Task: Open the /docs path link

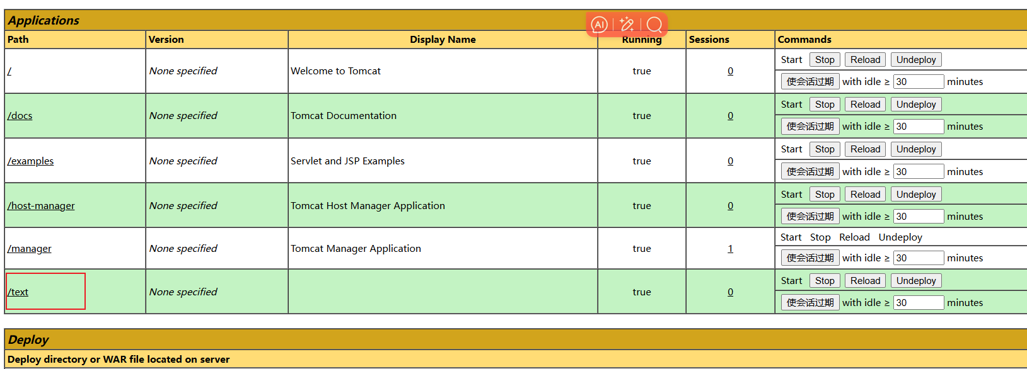Action: tap(20, 116)
